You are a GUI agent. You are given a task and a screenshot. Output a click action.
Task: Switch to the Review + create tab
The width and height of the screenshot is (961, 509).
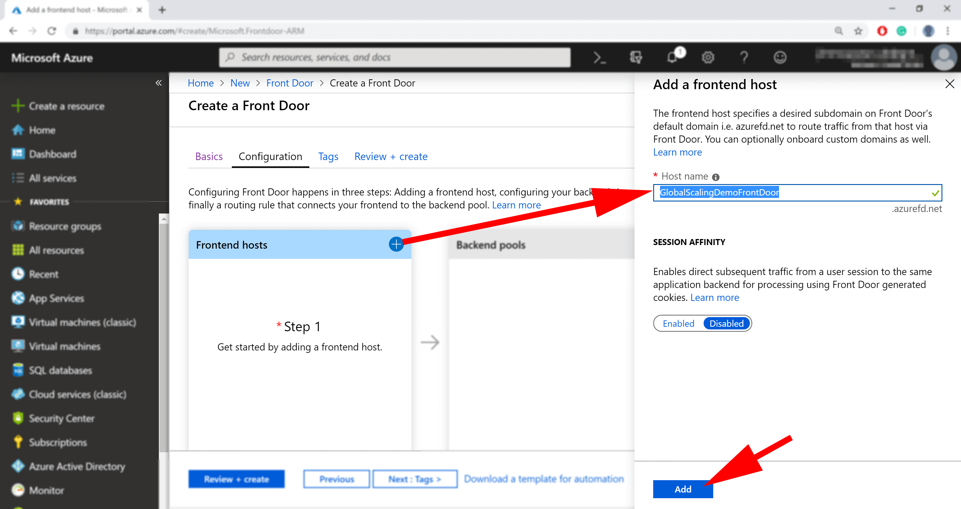[391, 156]
